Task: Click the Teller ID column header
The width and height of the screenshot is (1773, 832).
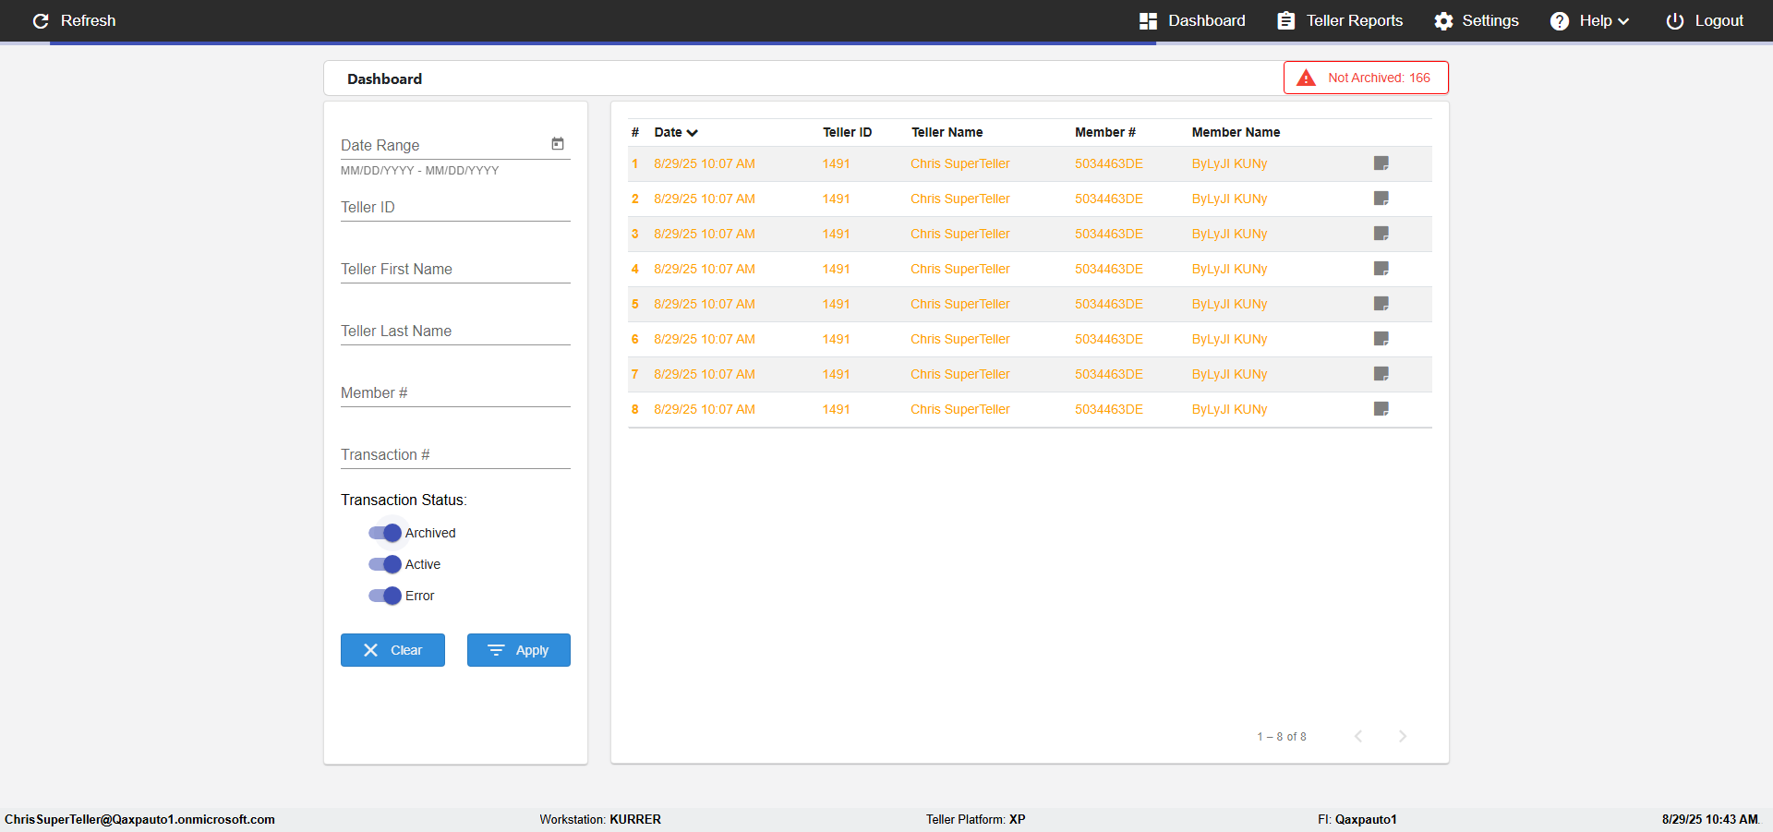Action: tap(847, 132)
